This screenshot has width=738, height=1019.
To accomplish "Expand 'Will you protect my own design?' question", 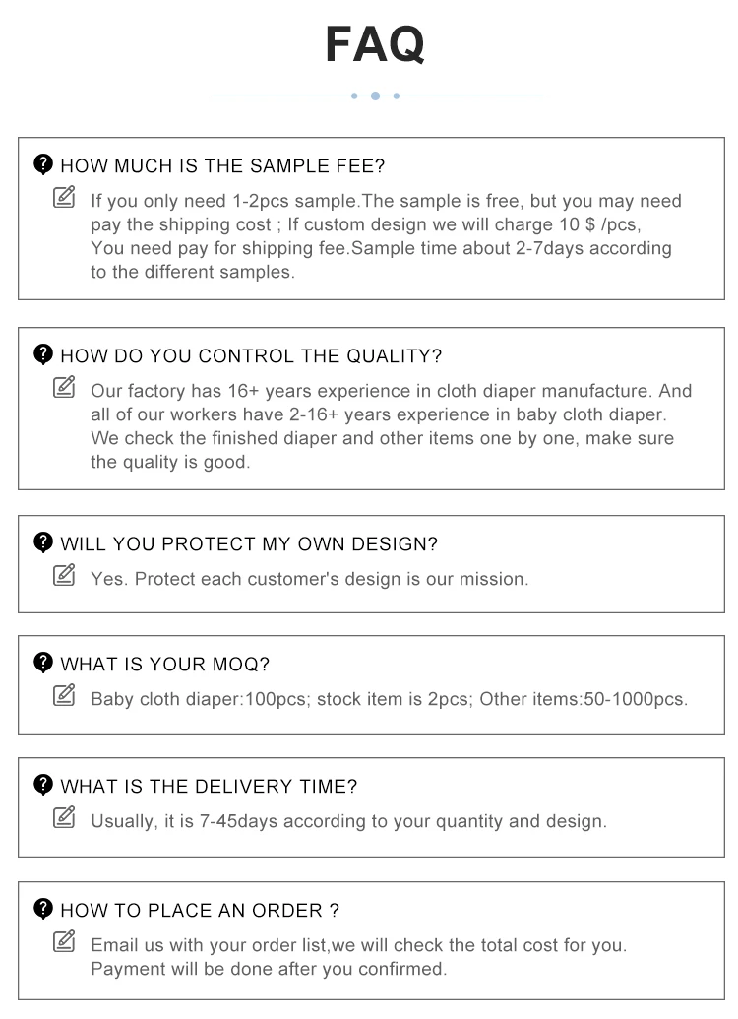I will pyautogui.click(x=249, y=543).
